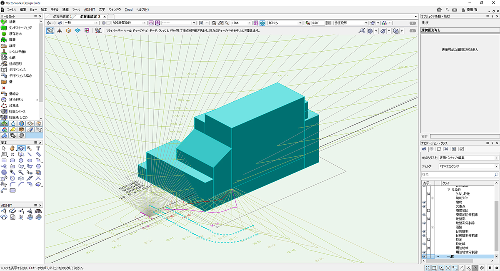
Task: Open the ファイル menu
Action: point(12,9)
